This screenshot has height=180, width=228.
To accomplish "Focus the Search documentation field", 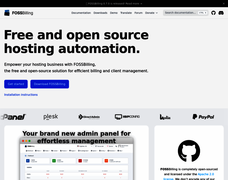I will 186,13.
